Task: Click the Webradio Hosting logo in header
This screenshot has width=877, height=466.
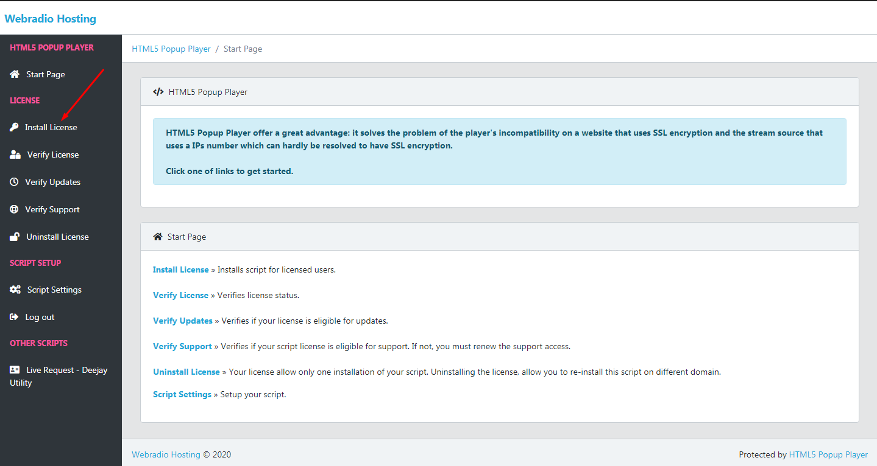Action: pos(50,19)
